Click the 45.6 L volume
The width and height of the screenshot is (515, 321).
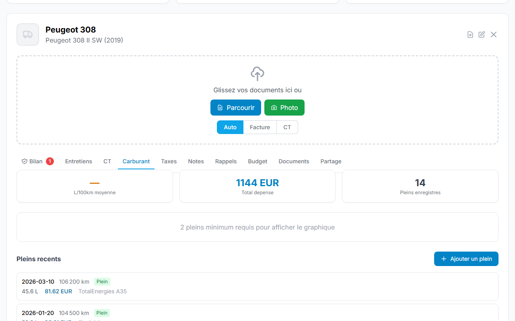30,291
